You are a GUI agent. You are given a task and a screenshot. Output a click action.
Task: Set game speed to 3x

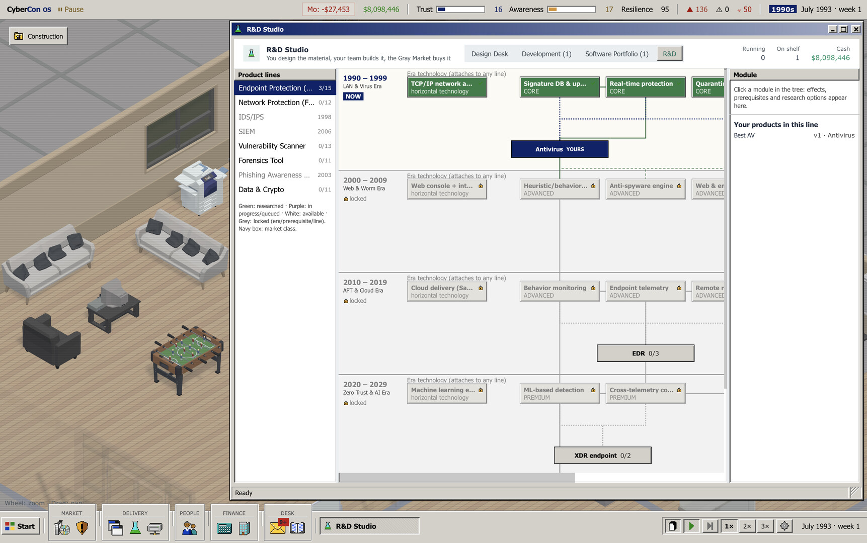pos(765,526)
